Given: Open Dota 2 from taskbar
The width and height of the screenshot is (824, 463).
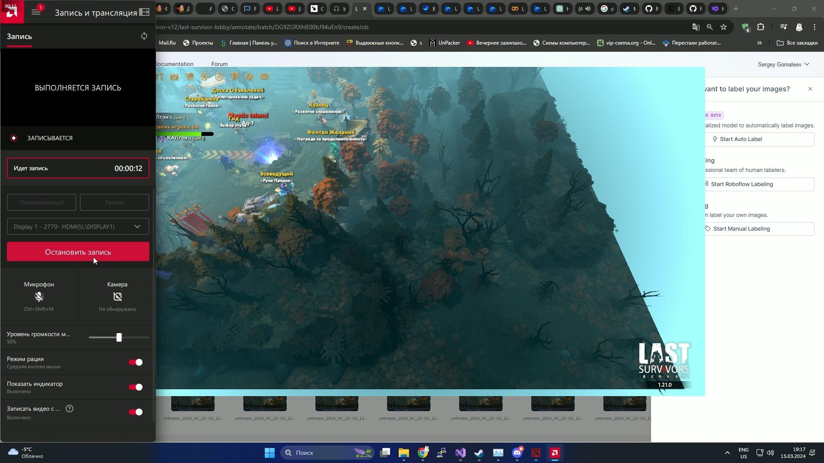Looking at the screenshot, I should [536, 453].
